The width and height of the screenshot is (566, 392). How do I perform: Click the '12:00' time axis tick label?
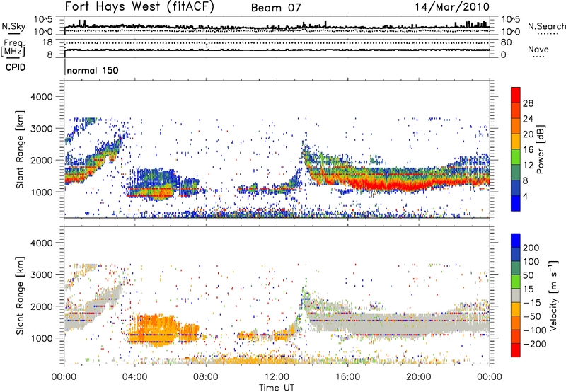pyautogui.click(x=277, y=376)
